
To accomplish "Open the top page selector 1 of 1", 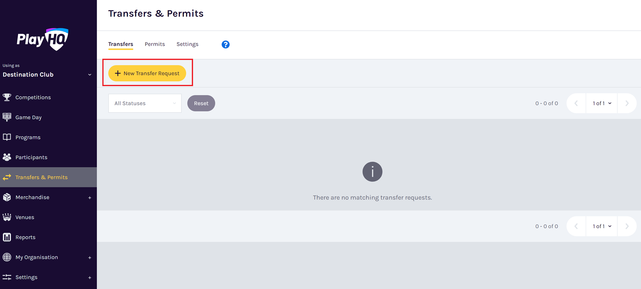I will (602, 103).
